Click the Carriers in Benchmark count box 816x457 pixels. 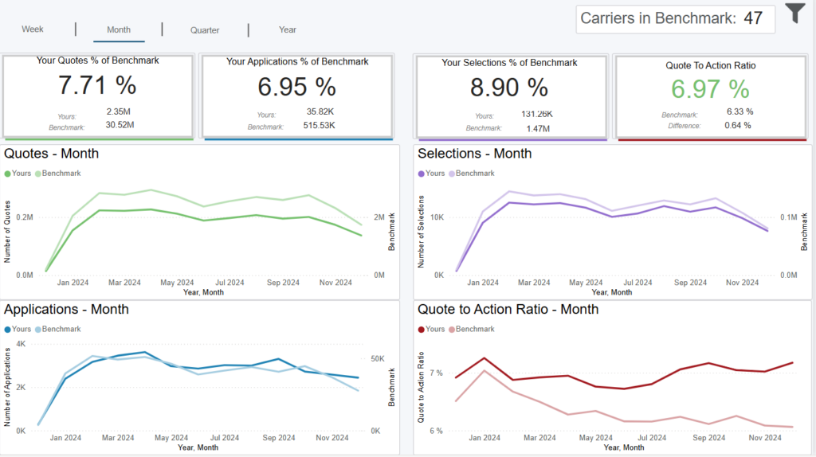coord(675,18)
